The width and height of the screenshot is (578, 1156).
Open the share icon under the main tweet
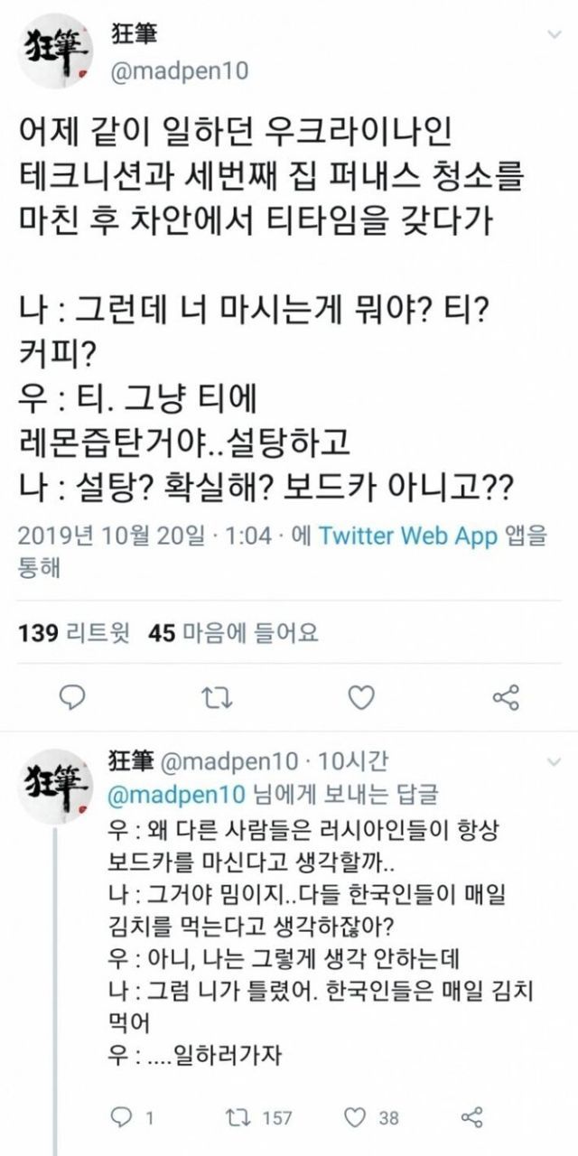[x=505, y=696]
